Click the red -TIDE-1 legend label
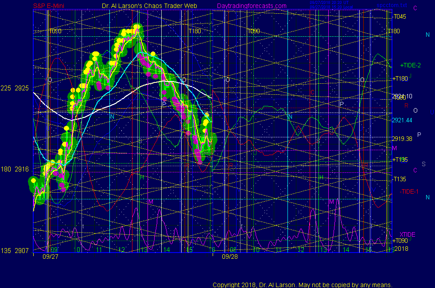 pos(409,191)
